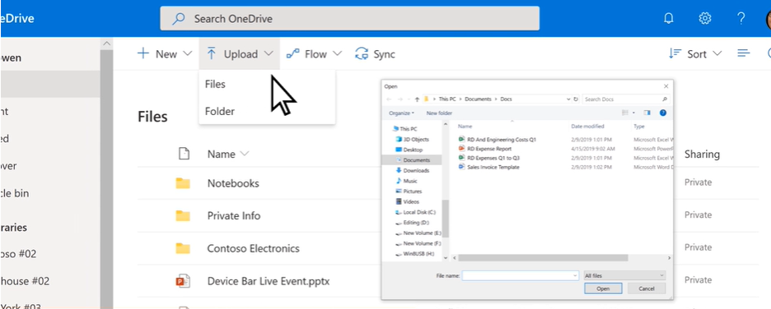Open the New menu in the command bar
The height and width of the screenshot is (309, 771).
pyautogui.click(x=165, y=54)
